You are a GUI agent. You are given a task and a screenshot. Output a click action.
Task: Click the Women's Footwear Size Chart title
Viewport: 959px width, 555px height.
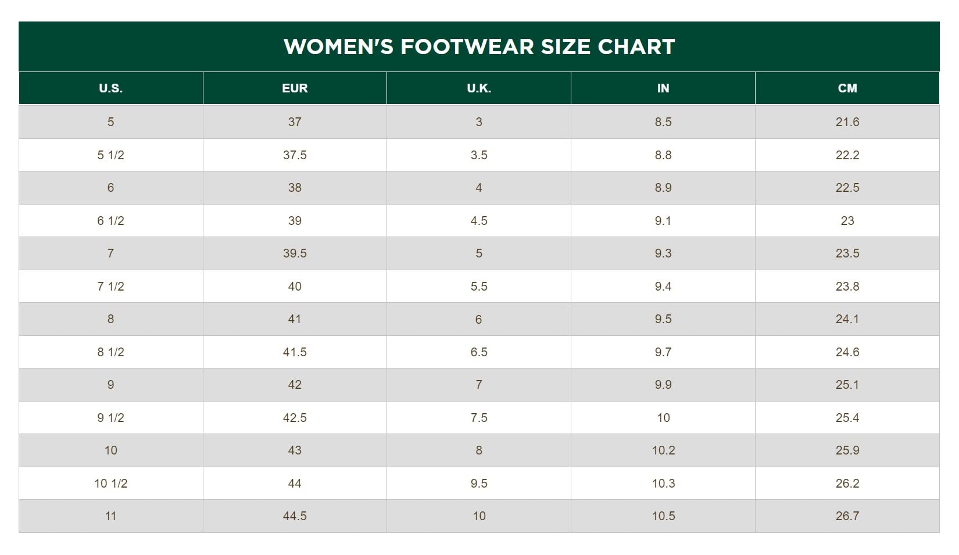tap(479, 46)
